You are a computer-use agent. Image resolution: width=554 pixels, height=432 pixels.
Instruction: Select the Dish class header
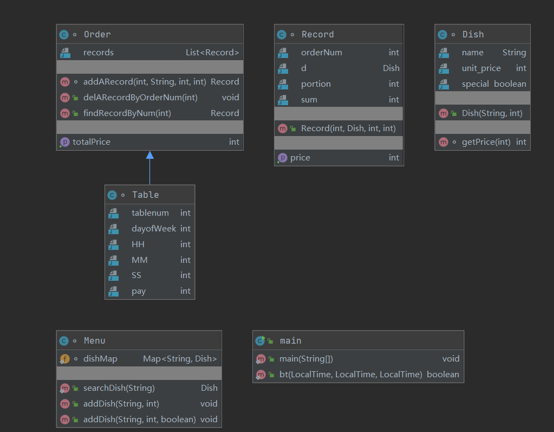[x=483, y=34]
